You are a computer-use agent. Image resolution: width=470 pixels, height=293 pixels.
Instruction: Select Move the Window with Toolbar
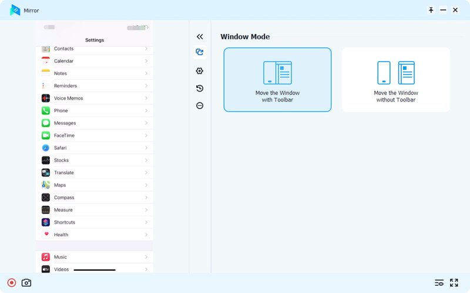(277, 80)
